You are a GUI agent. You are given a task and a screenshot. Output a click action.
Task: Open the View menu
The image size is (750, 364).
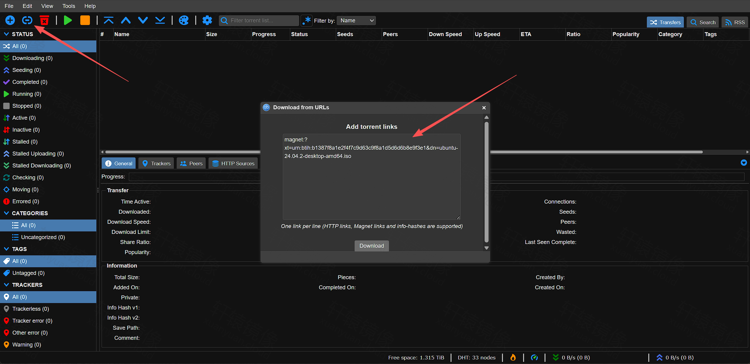(x=47, y=6)
